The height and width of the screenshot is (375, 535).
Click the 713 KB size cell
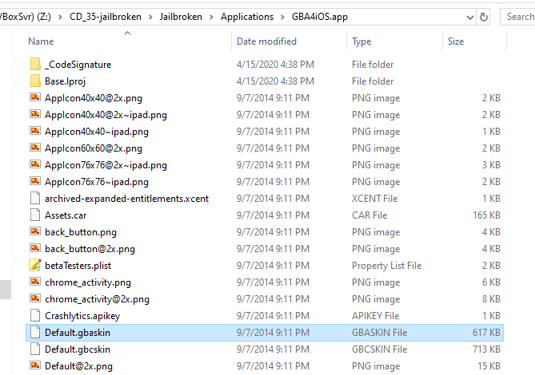point(486,349)
